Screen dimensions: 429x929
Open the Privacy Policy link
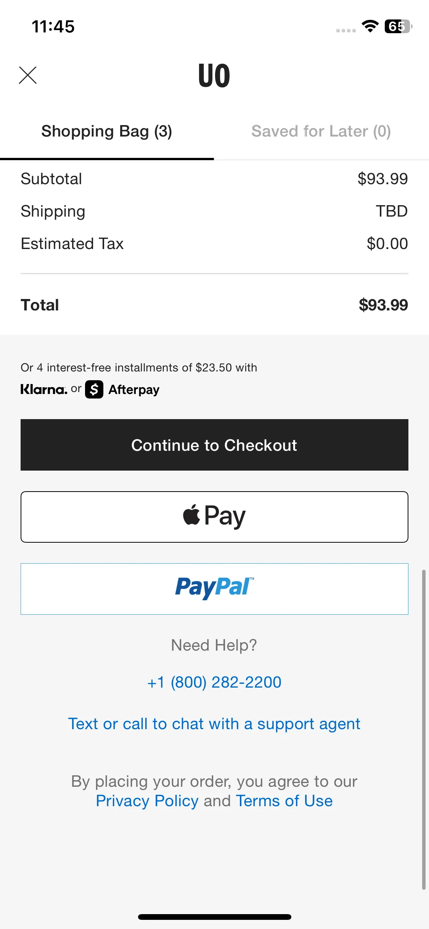pos(147,801)
